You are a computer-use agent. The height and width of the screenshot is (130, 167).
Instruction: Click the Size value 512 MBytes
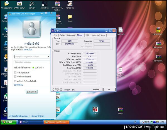click(x=70, y=44)
